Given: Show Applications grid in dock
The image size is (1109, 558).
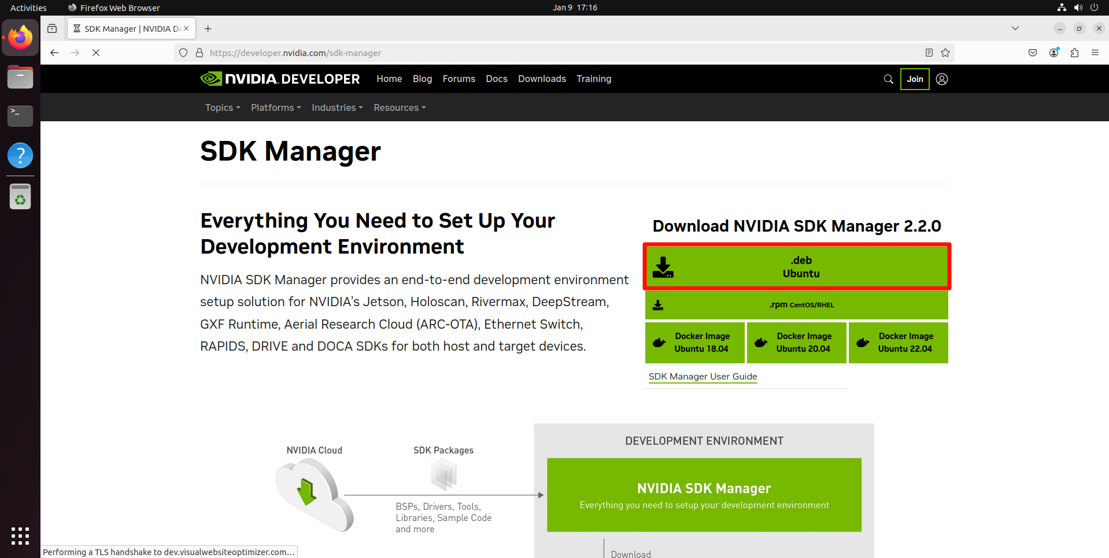Looking at the screenshot, I should click(x=20, y=536).
